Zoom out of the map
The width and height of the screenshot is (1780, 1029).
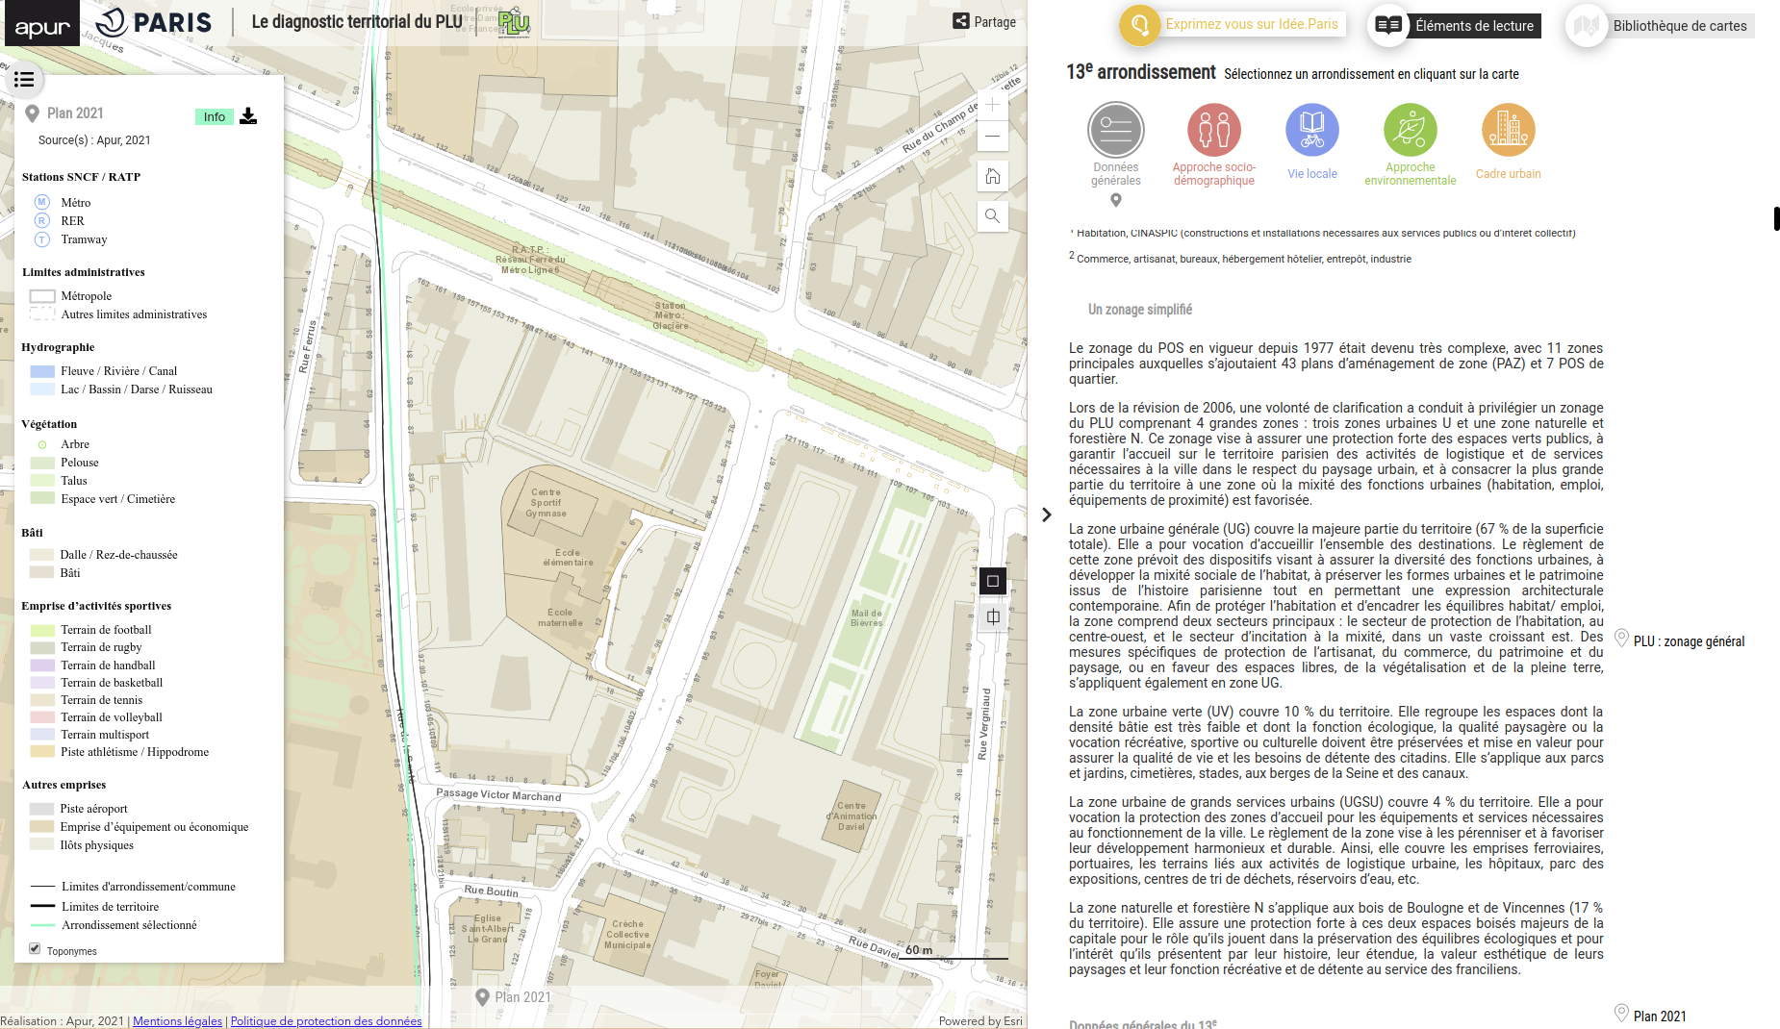(992, 137)
